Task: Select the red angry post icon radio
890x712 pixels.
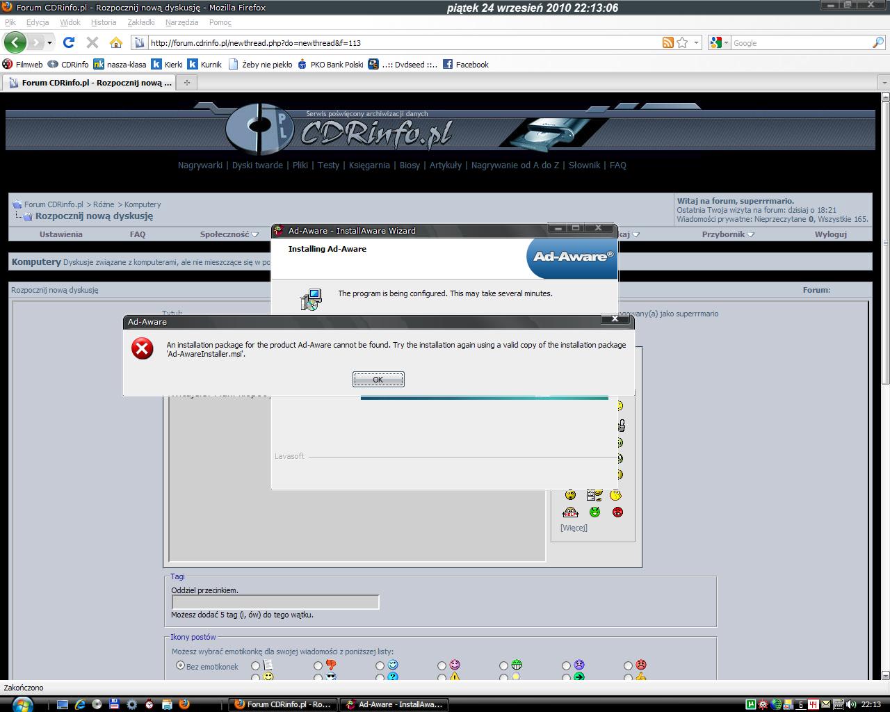Action: pyautogui.click(x=628, y=665)
